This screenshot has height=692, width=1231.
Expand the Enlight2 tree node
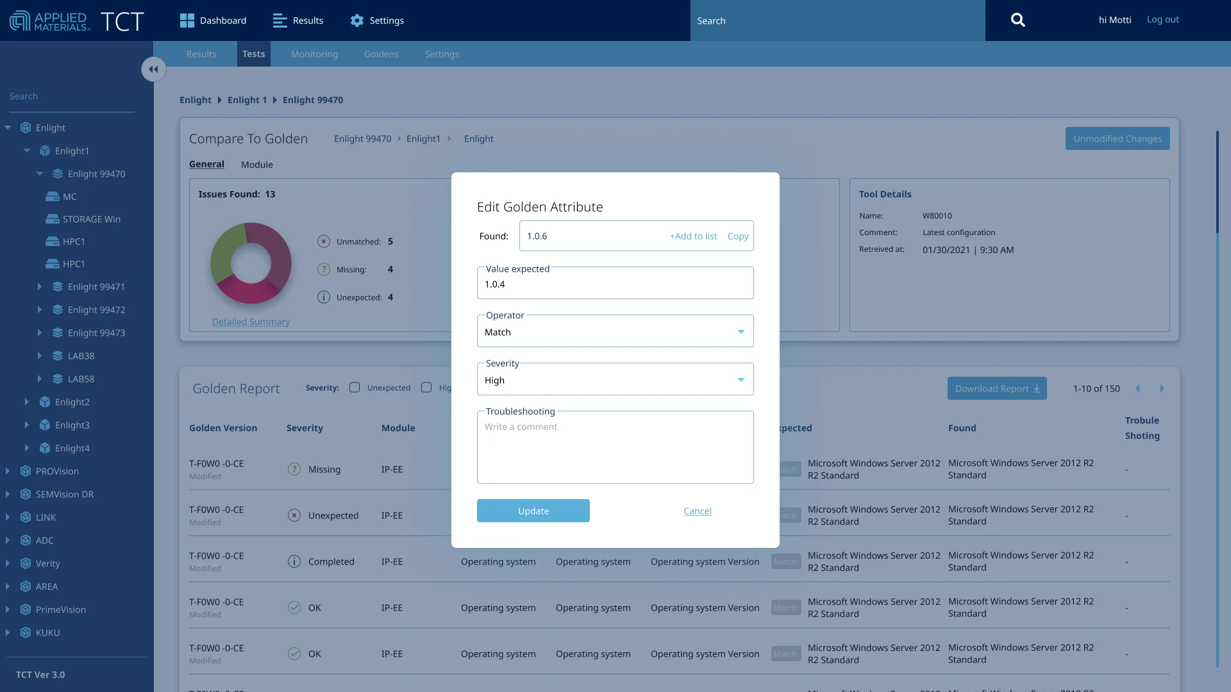coord(27,402)
